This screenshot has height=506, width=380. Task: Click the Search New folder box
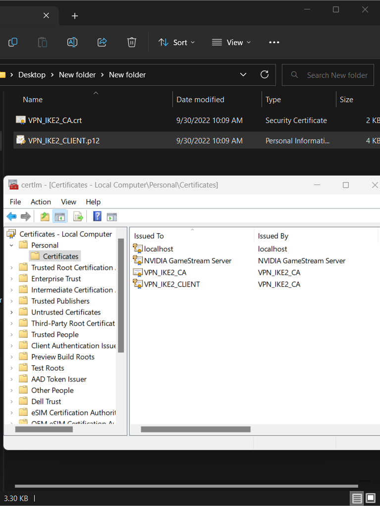[x=327, y=74]
